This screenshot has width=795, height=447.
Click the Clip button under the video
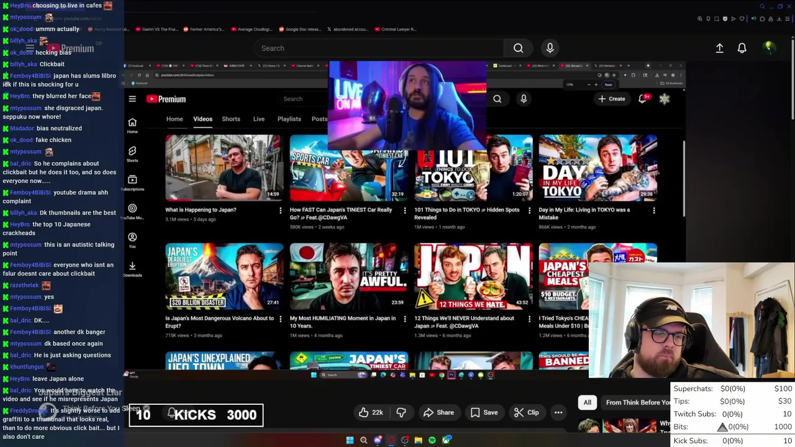point(526,412)
